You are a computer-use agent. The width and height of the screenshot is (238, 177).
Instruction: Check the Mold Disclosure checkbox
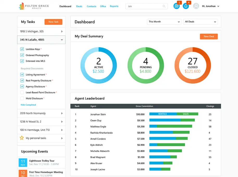click(x=22, y=98)
